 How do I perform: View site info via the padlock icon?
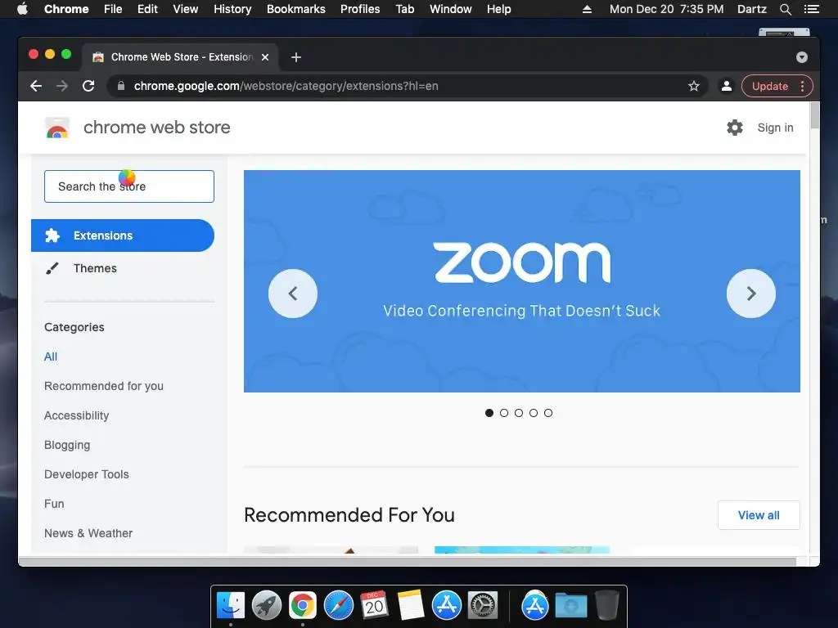(121, 86)
